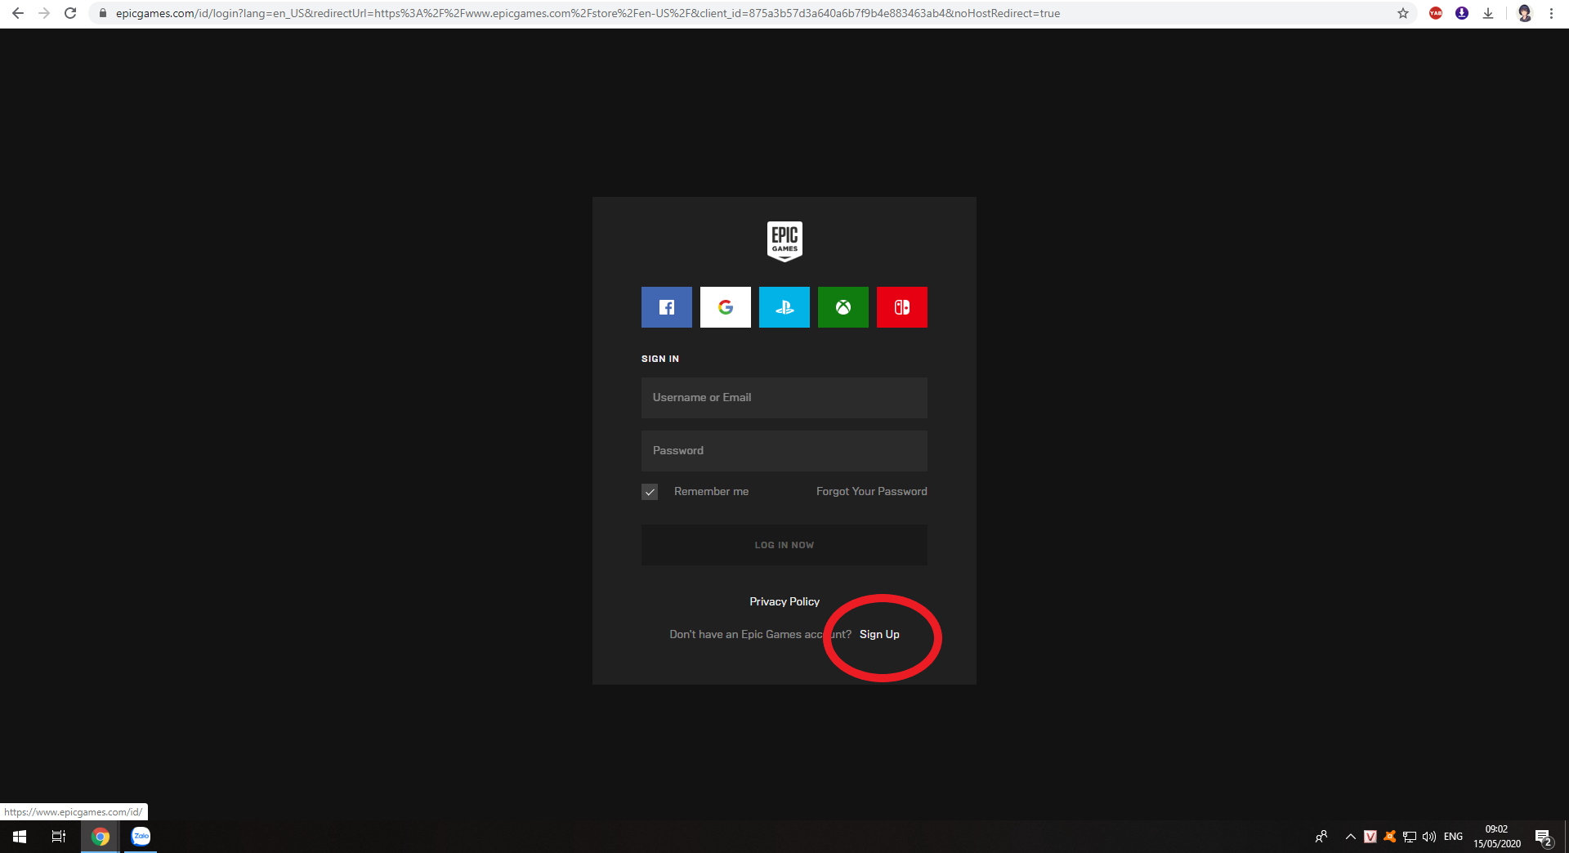
Task: Open the Forgot Your Password link
Action: click(871, 491)
